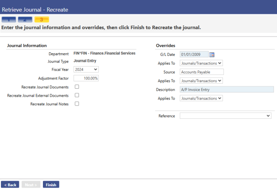Go to wizard step 1 indicator
The height and width of the screenshot is (190, 277).
click(x=9, y=19)
